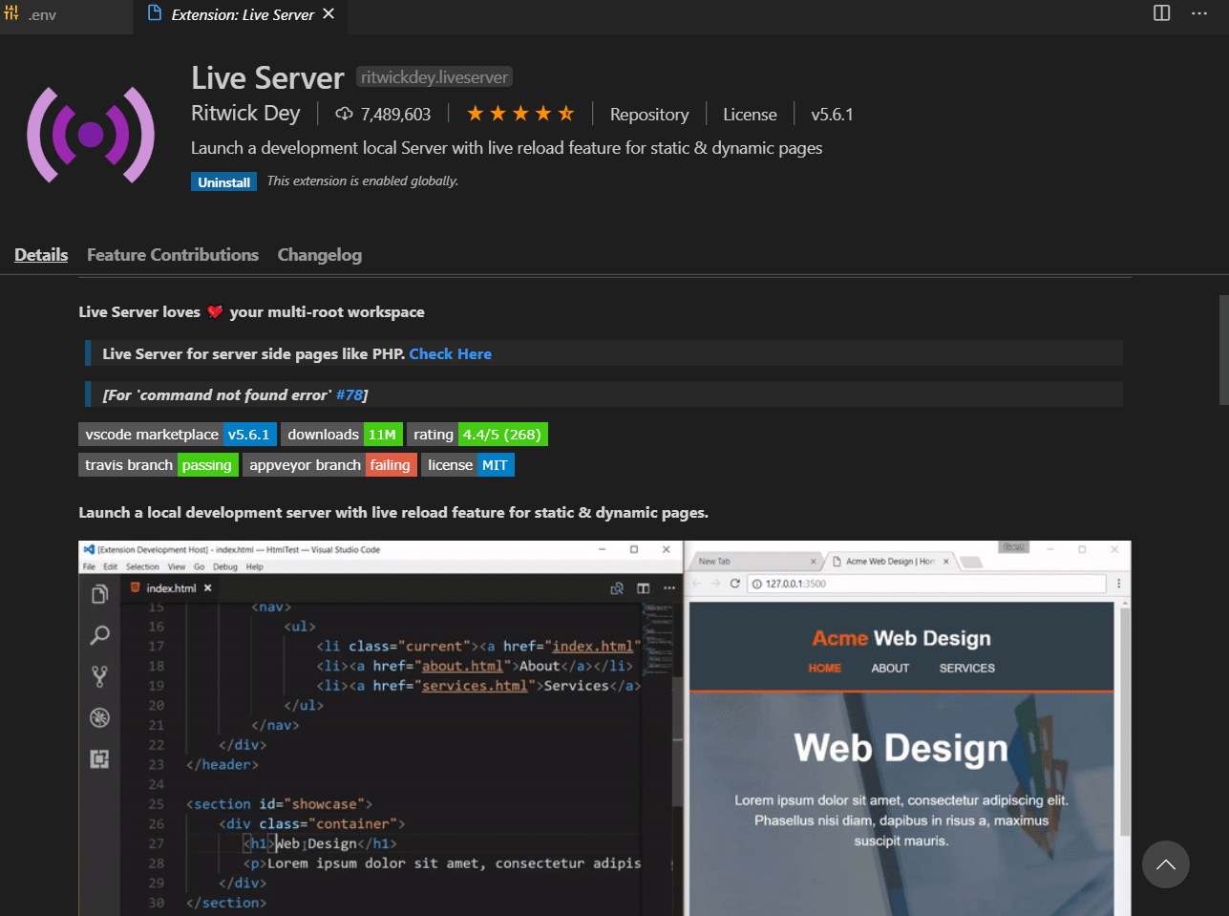Open the #78 issue link
1229x916 pixels.
coord(350,394)
